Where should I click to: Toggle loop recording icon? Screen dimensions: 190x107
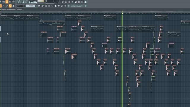pos(13,2)
